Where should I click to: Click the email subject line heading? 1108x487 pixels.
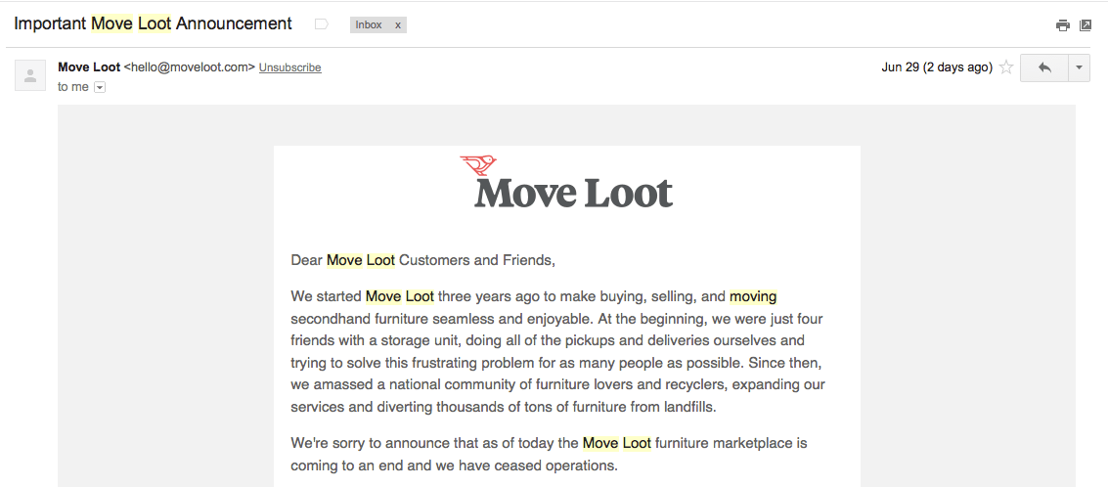[x=153, y=23]
